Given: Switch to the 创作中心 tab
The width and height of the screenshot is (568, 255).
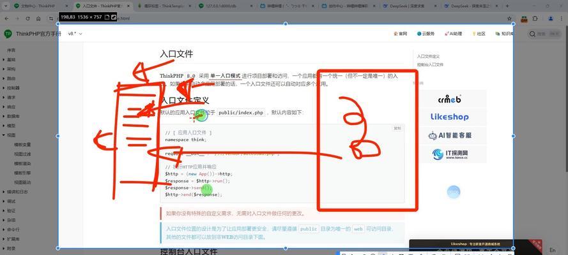Looking at the screenshot, I should click(x=349, y=6).
